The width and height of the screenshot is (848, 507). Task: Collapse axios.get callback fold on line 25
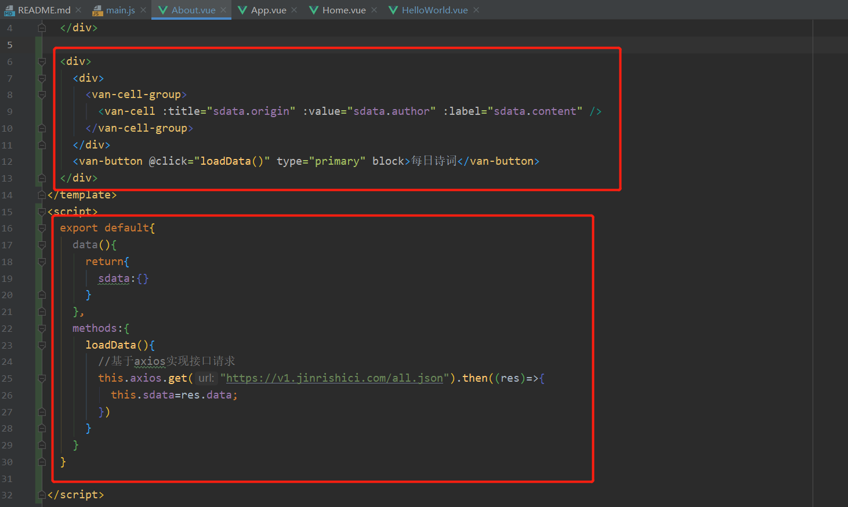click(x=42, y=379)
